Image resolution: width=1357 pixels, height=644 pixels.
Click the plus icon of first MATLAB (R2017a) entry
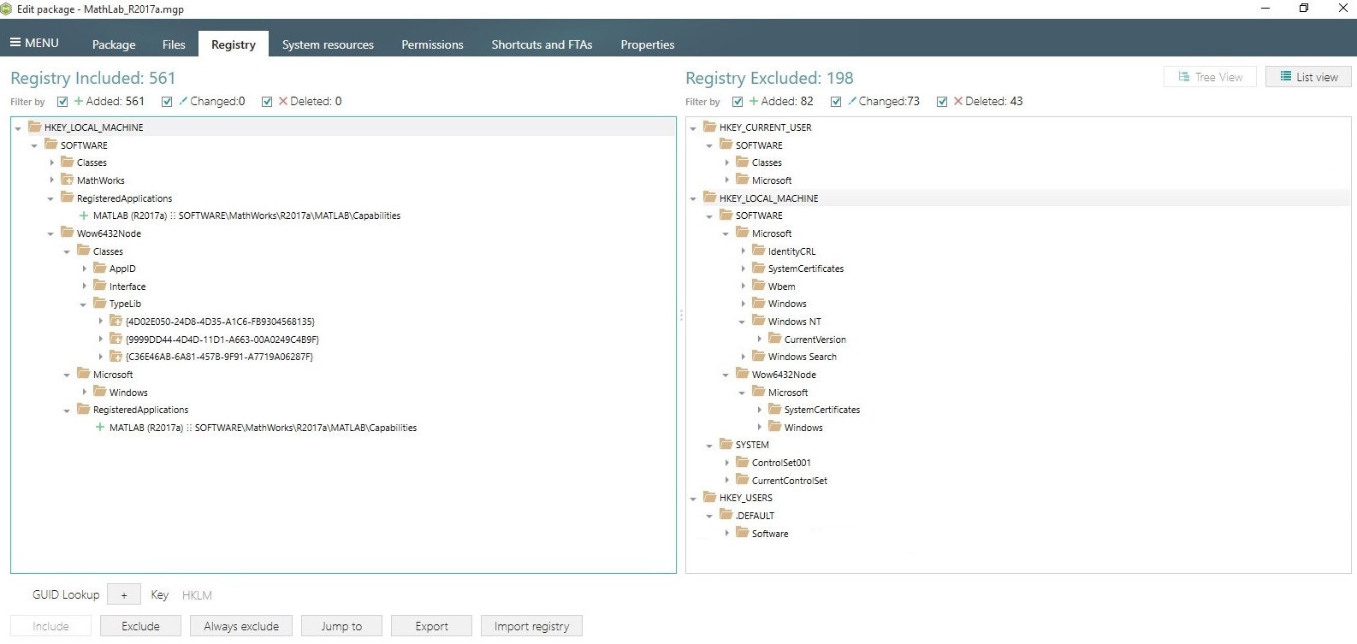coord(84,216)
